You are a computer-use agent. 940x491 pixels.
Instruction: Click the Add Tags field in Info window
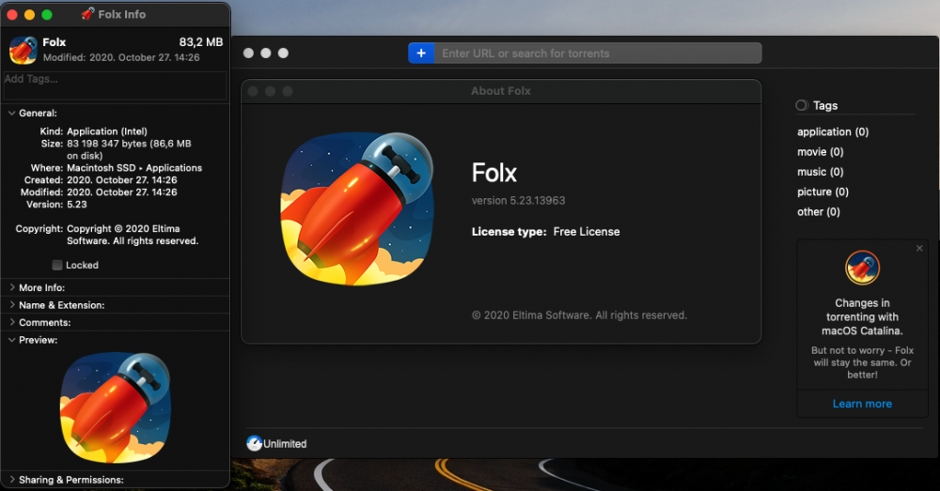(x=115, y=85)
